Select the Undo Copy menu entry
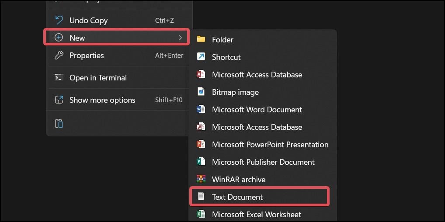Image resolution: width=445 pixels, height=222 pixels. click(x=88, y=21)
